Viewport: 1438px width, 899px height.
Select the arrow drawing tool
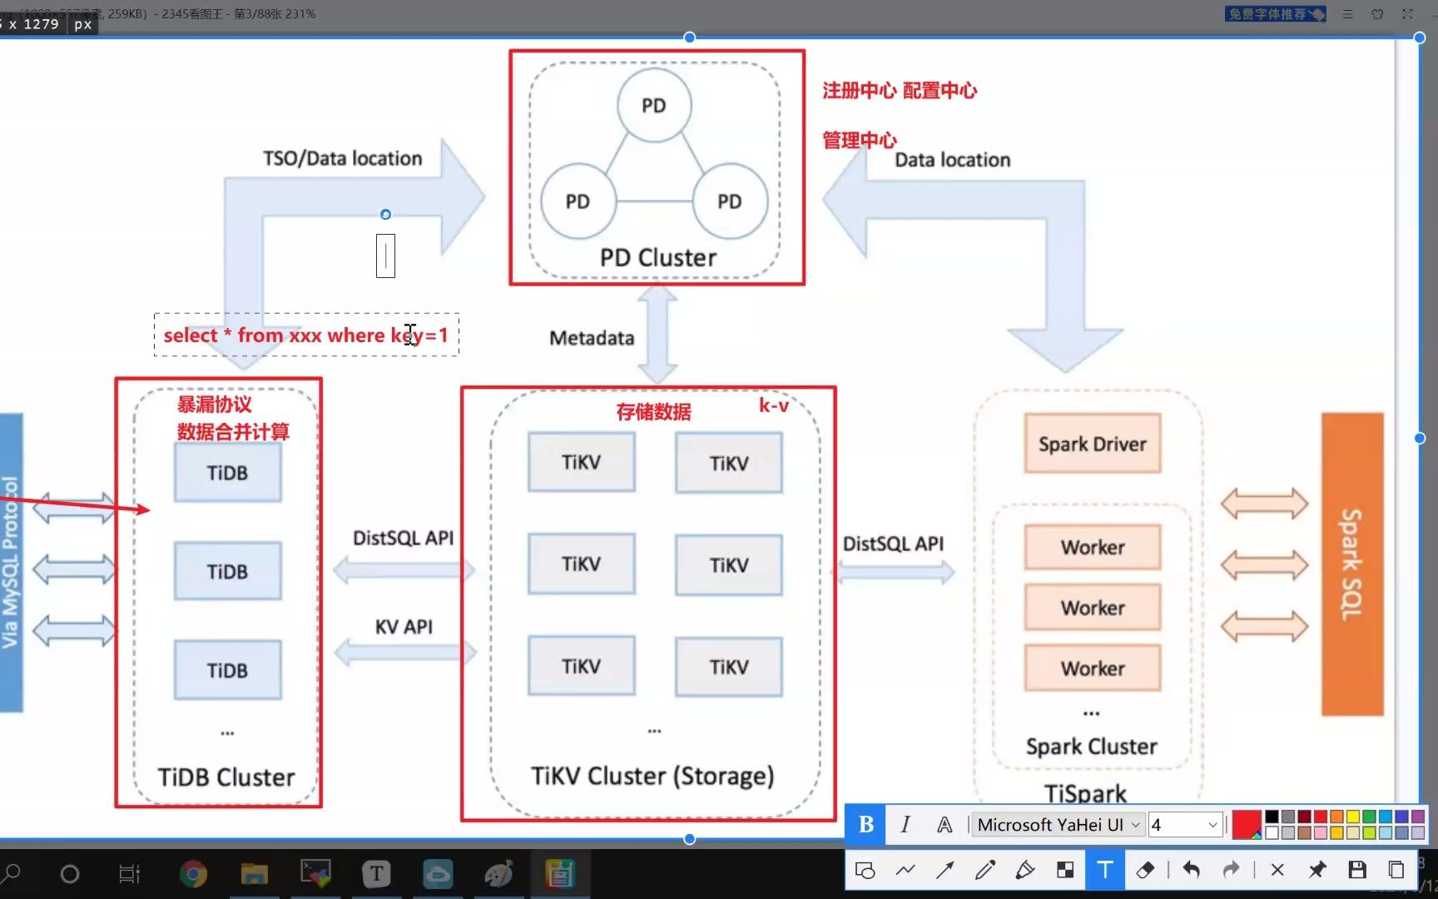tap(945, 870)
